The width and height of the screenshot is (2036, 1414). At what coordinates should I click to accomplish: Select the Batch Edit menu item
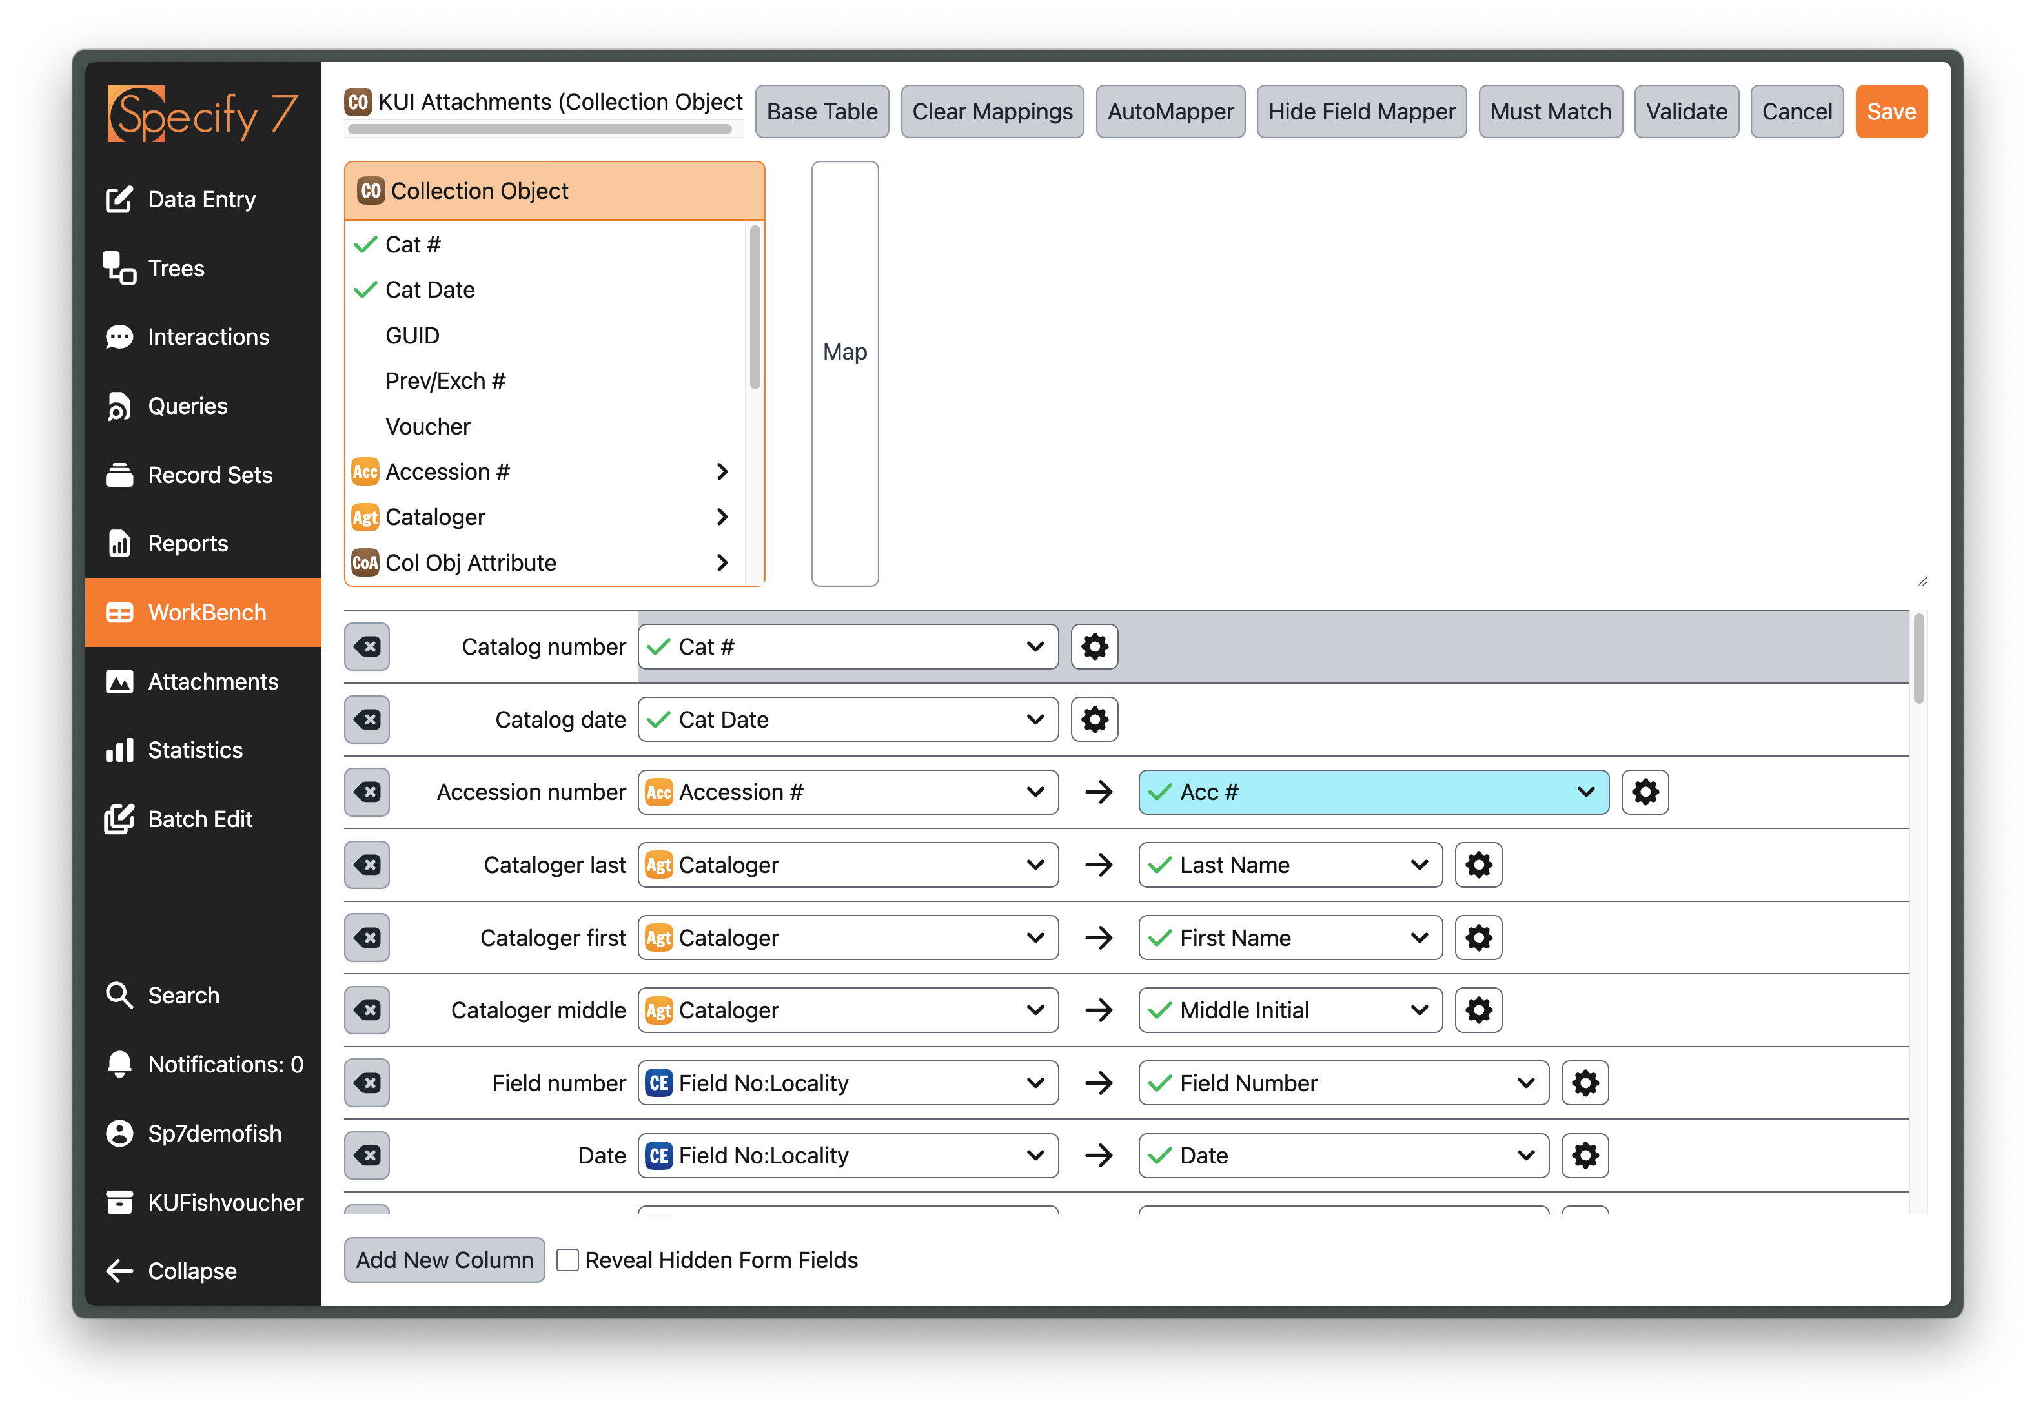click(199, 819)
